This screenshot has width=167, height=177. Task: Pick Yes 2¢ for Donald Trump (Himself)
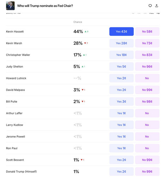pos(121,172)
